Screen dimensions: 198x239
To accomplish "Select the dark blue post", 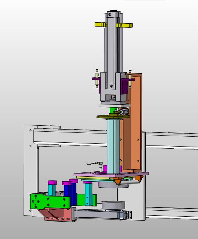I will point(73,192).
